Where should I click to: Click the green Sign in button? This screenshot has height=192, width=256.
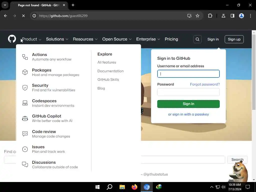coord(188,104)
